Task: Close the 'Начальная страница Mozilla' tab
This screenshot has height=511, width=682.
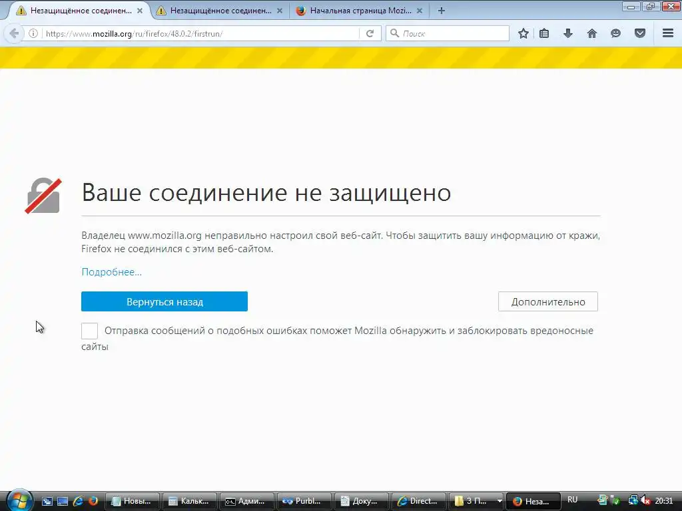Action: pos(420,11)
